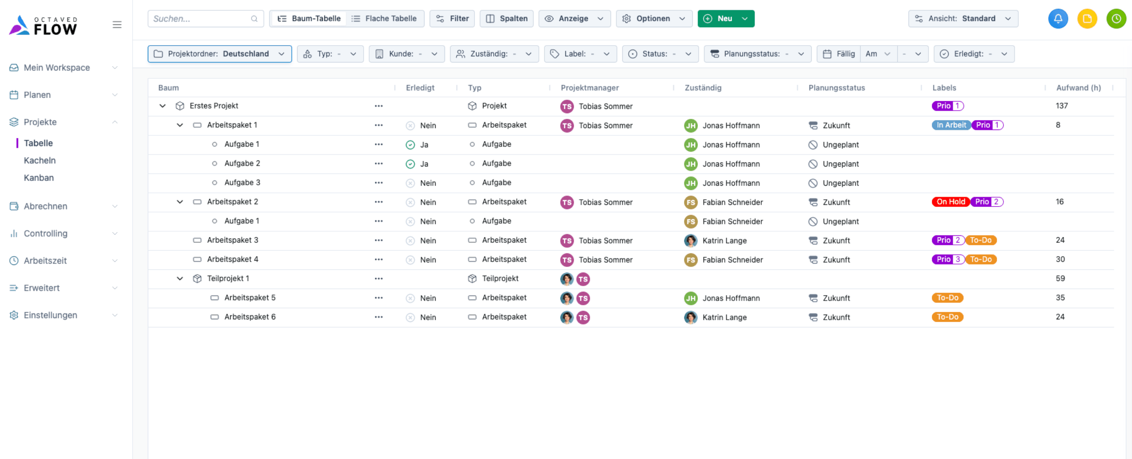
Task: Click the blue notifications bell icon
Action: [1058, 18]
